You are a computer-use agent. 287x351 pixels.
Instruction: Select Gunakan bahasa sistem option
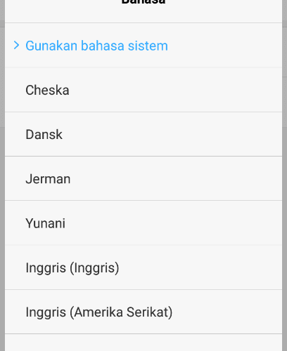tap(143, 46)
